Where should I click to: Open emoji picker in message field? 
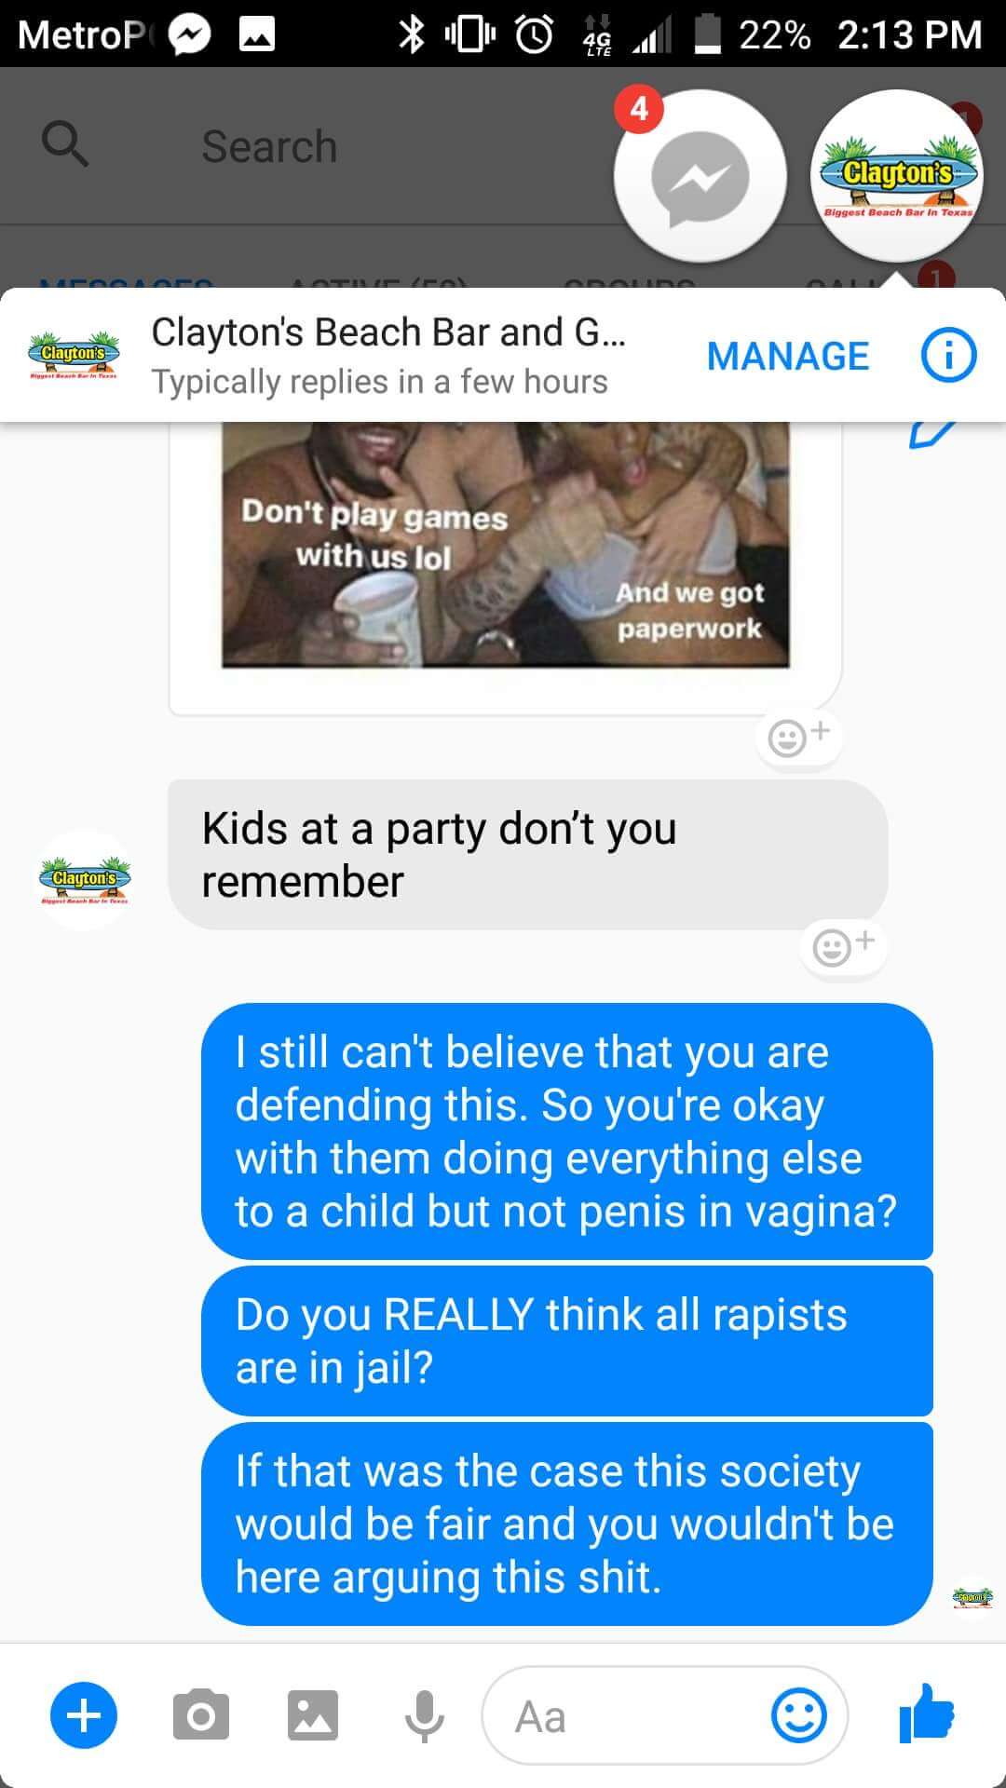pyautogui.click(x=799, y=1715)
